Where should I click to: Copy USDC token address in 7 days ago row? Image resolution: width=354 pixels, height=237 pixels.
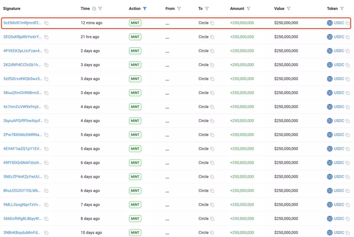click(x=348, y=205)
